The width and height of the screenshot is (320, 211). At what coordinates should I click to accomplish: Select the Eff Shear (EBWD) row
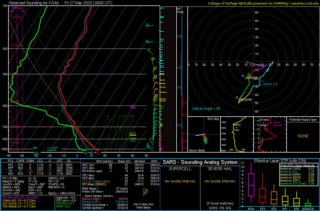pos(120,184)
